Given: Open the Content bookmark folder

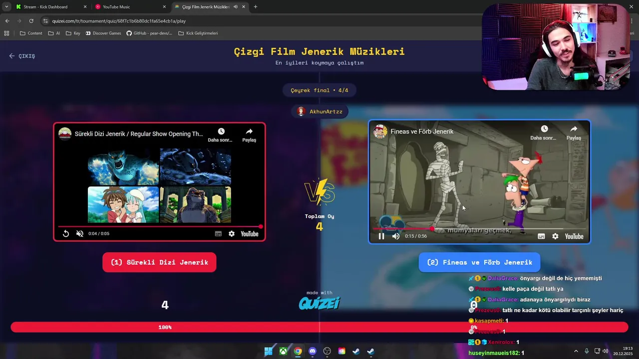Looking at the screenshot, I should point(31,33).
